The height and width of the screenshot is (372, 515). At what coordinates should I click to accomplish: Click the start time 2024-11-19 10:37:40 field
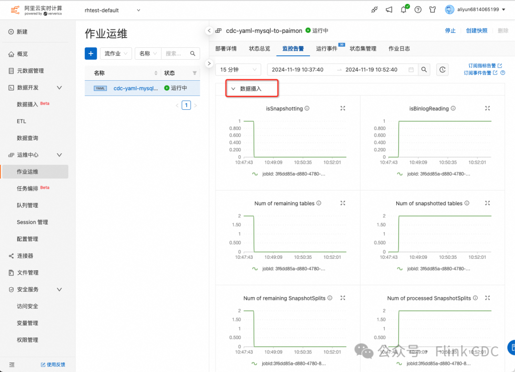click(x=298, y=70)
